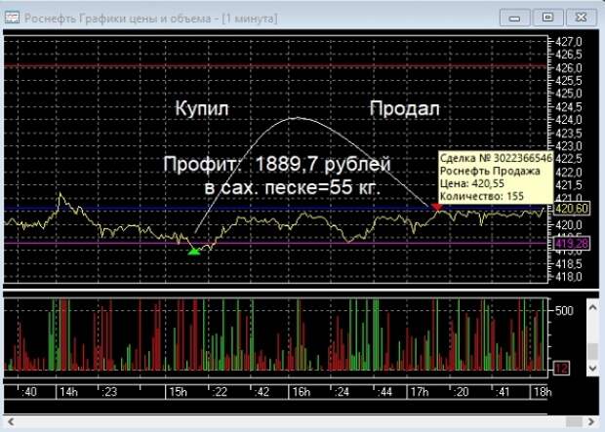The height and width of the screenshot is (432, 605).
Task: Click the :20 time axis label
Action: pos(461,392)
